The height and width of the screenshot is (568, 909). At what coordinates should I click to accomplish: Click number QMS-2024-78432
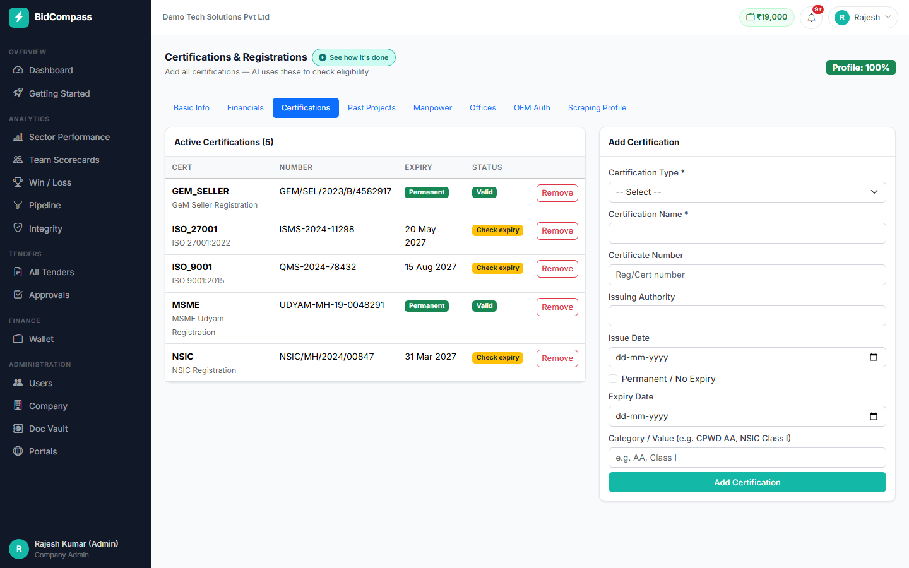coord(318,267)
